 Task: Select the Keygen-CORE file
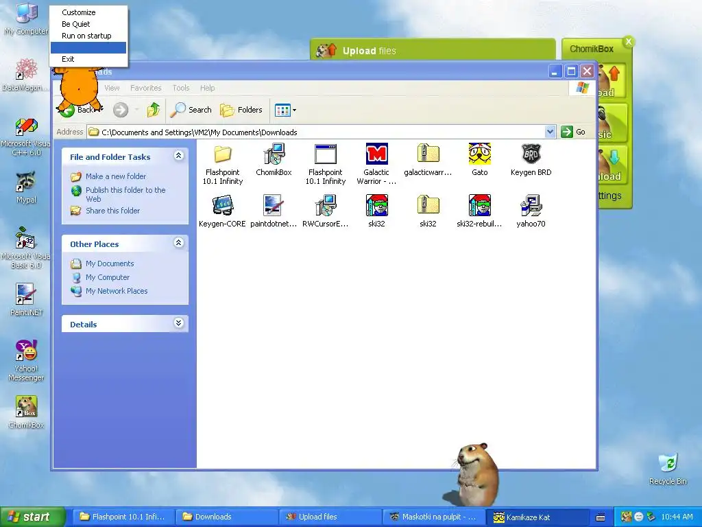coord(223,211)
